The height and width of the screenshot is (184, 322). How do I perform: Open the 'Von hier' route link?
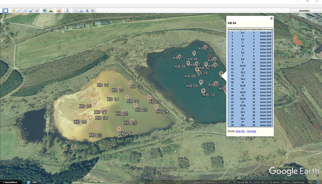coord(251,131)
